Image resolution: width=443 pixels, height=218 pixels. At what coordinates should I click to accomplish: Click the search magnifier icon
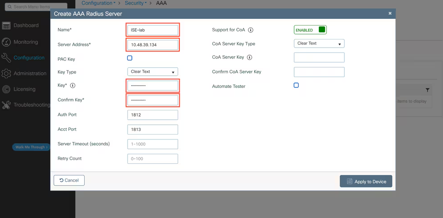pyautogui.click(x=9, y=6)
